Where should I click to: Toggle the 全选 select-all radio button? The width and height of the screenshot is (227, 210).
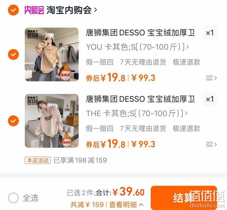pyautogui.click(x=13, y=198)
